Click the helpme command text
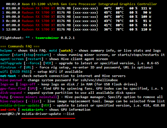Screen dimensions: 167x128 click(6, 50)
